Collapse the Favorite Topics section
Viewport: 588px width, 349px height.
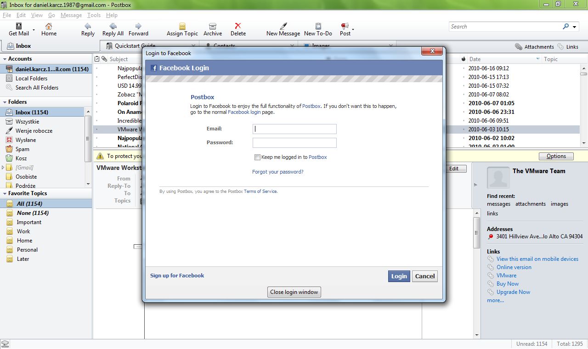pos(5,193)
